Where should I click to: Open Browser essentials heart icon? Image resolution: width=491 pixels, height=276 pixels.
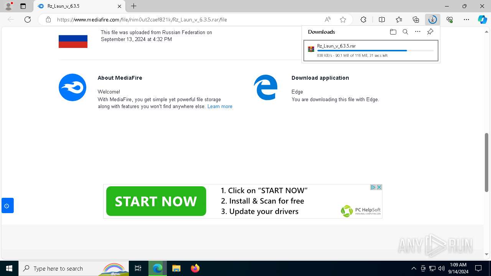click(450, 20)
